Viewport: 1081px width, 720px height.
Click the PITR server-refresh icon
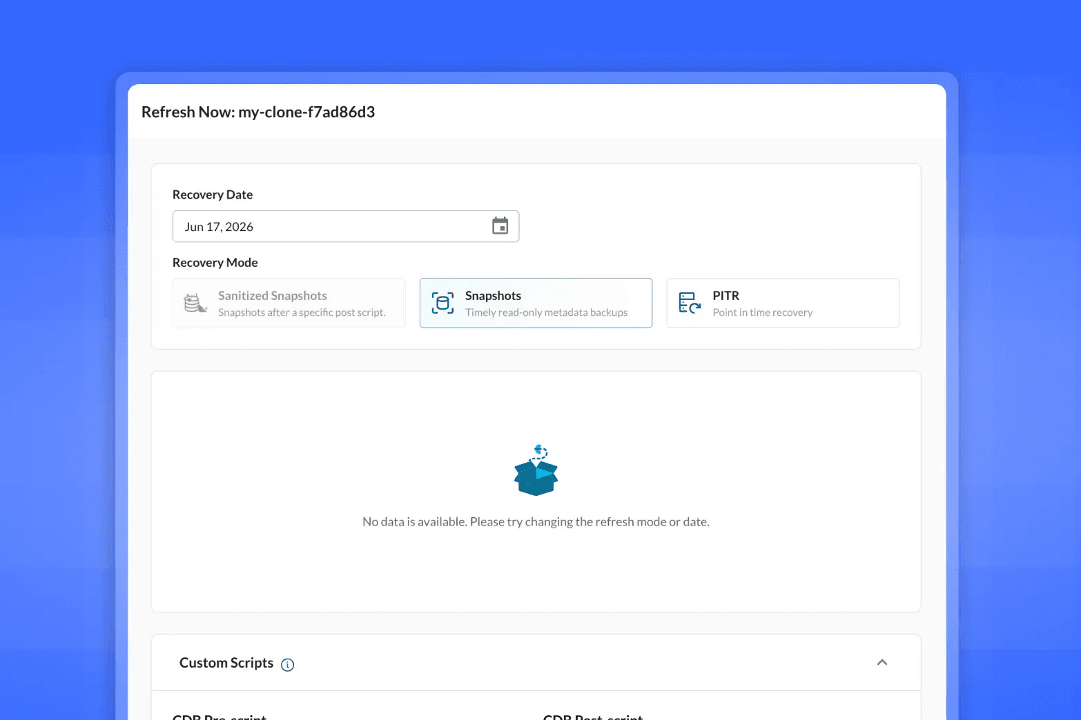[690, 303]
